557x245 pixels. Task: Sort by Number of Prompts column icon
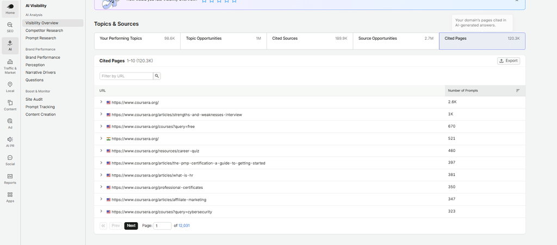tap(518, 91)
